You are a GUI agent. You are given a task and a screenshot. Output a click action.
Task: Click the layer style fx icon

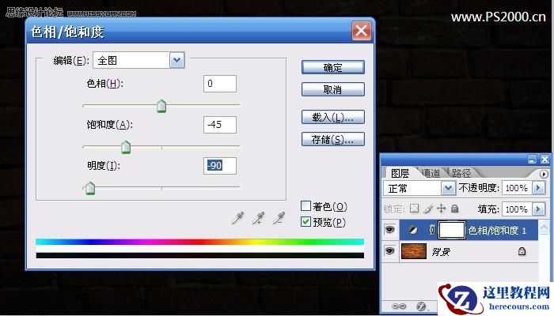pyautogui.click(x=420, y=306)
